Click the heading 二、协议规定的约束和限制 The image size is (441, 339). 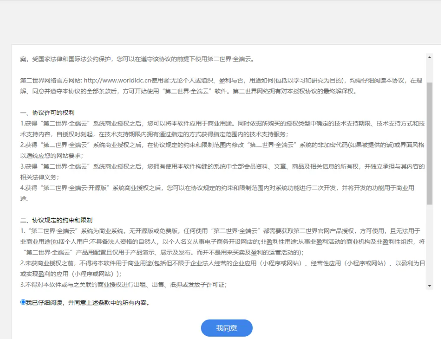(56, 220)
